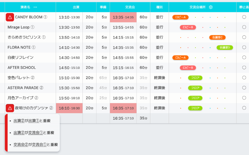The image size is (249, 155).
Task: Select the ロビーA tag in CANDY BLOOM row
Action: 181,17
